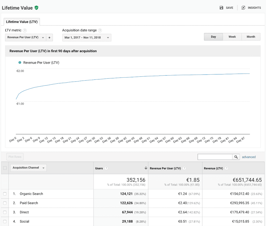Screen dimensions: 266x226
Task: Click the search magnifier icon in table
Action: click(236, 157)
